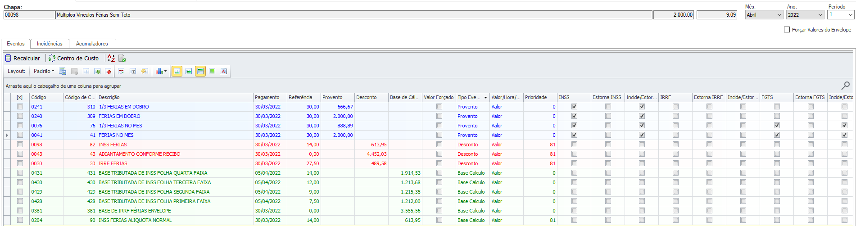Click group-by area Arraste aqui o cabeçalho
The image size is (856, 226).
[x=63, y=86]
